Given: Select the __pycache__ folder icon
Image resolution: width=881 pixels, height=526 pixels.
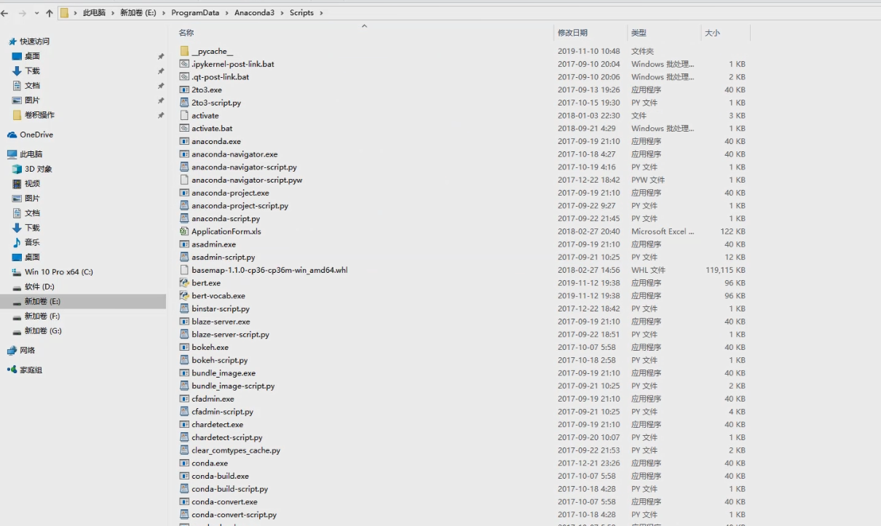Looking at the screenshot, I should tap(184, 52).
